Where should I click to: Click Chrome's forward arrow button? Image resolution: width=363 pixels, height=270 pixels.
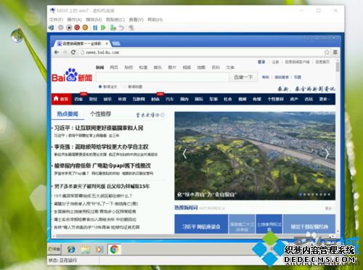[x=65, y=52]
